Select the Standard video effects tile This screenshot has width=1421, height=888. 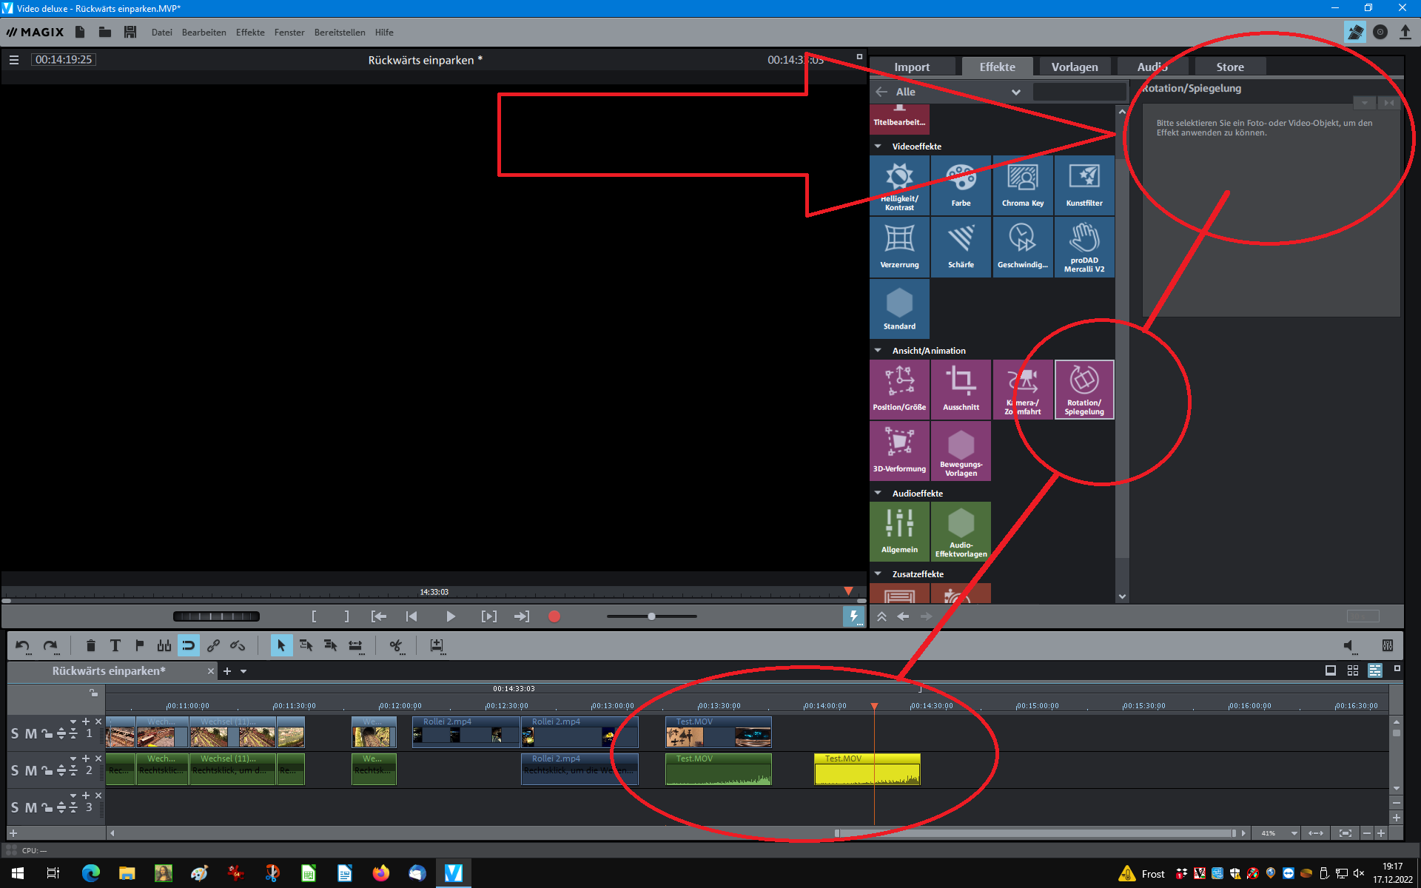coord(899,309)
